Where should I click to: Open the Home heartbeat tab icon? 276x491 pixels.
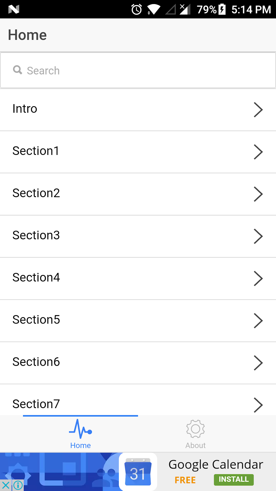coord(80,429)
